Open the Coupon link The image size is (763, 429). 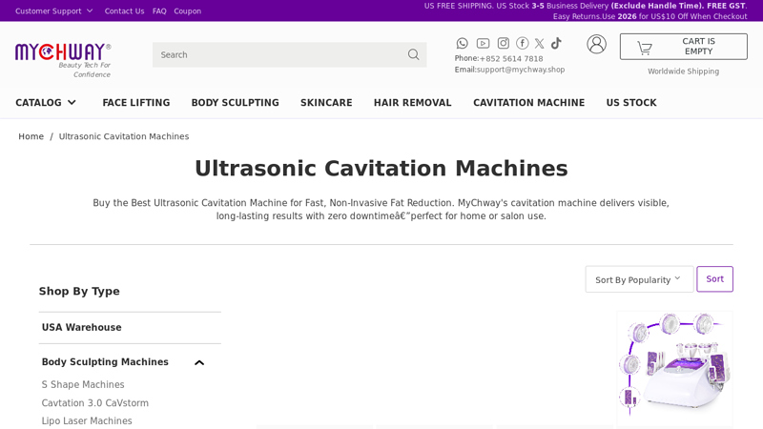[x=187, y=10]
